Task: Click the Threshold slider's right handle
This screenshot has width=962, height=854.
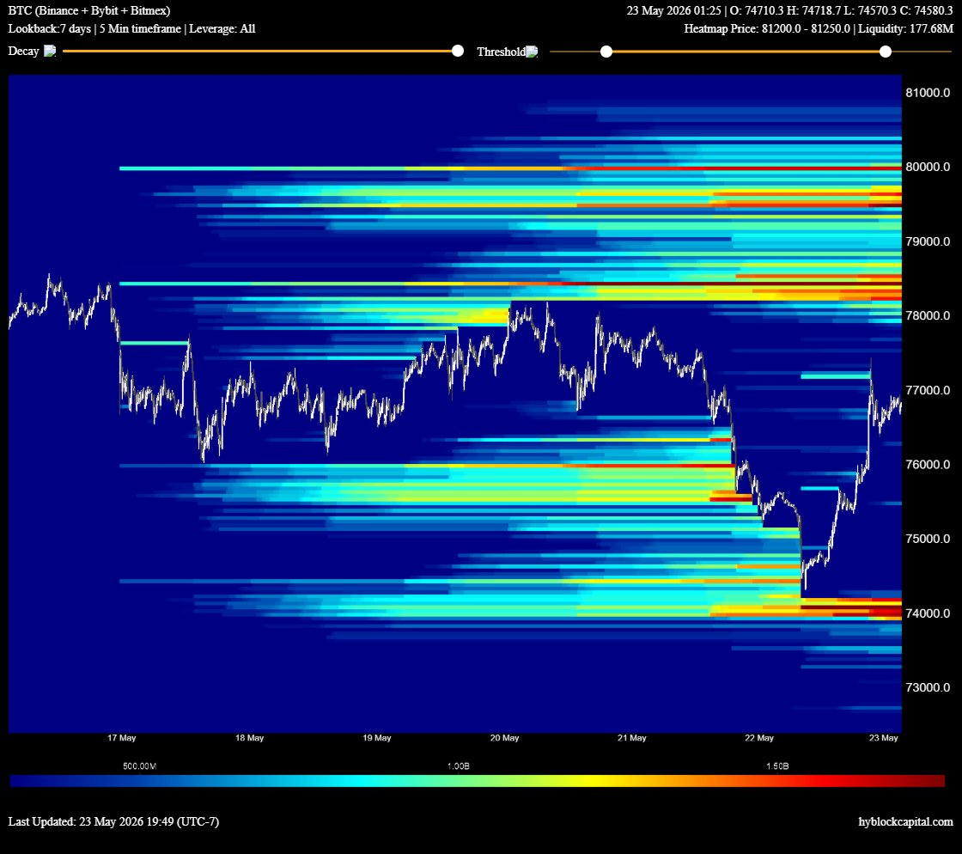Action: [x=886, y=52]
